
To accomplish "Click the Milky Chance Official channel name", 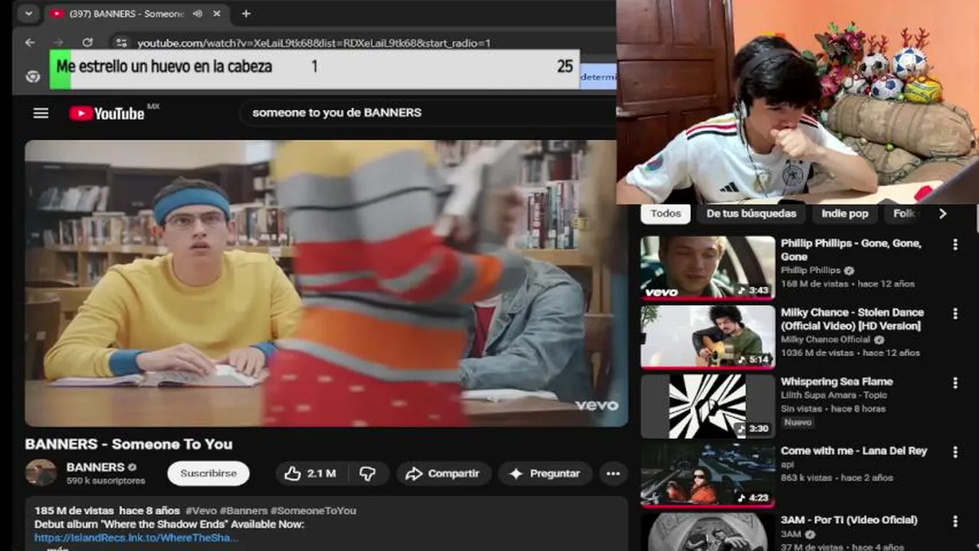I will [825, 340].
